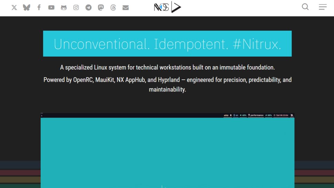The height and width of the screenshot is (188, 334).
Task: Click the 'Unconventional. Idempotent. #Nitrux.' banner
Action: (167, 43)
